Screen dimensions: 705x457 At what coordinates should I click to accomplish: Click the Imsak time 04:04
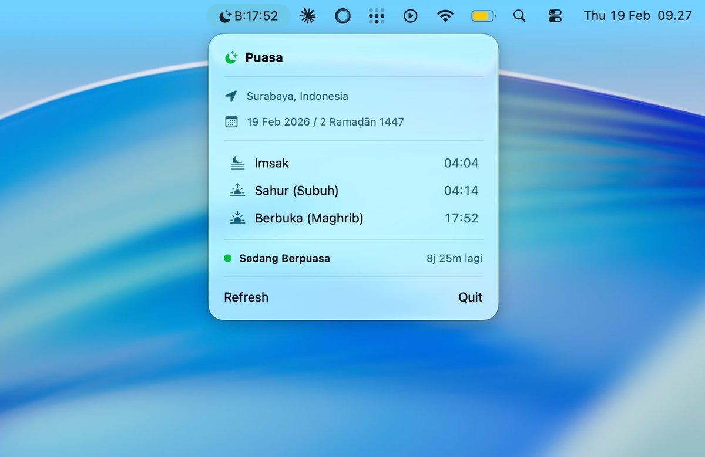point(461,163)
